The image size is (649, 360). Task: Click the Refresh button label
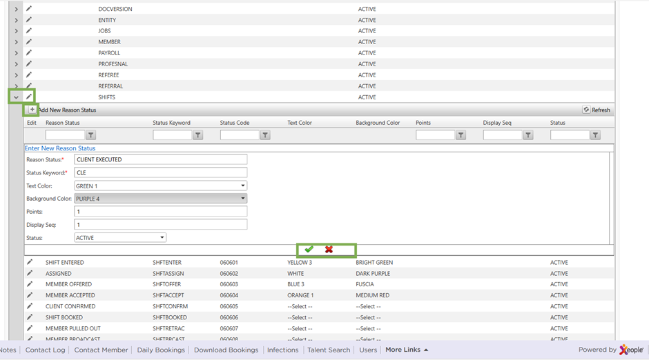click(601, 110)
